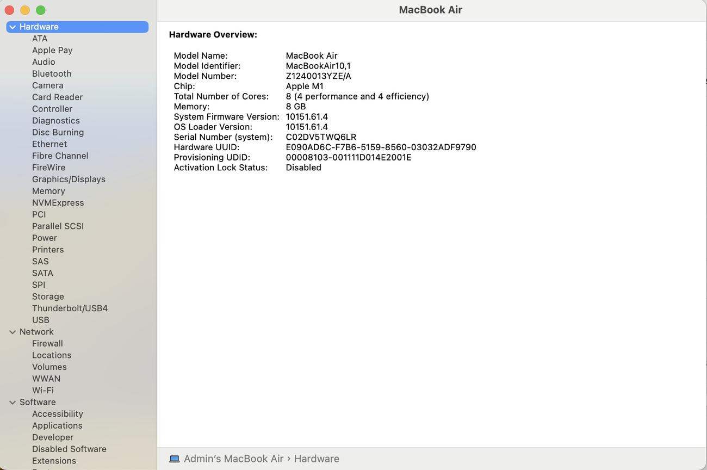
Task: Click the serial number C02DV5TWQ6LR
Action: (321, 137)
